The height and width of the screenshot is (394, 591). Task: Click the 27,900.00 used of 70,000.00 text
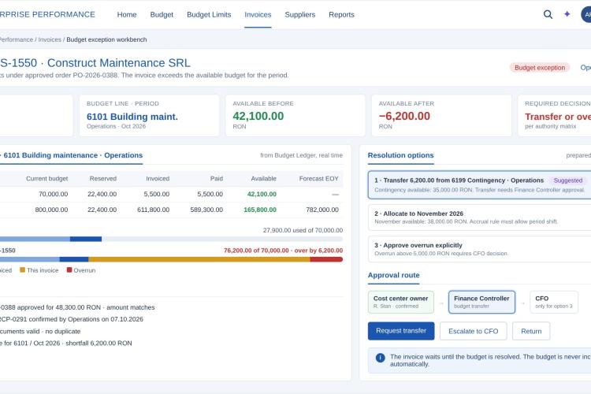[303, 230]
